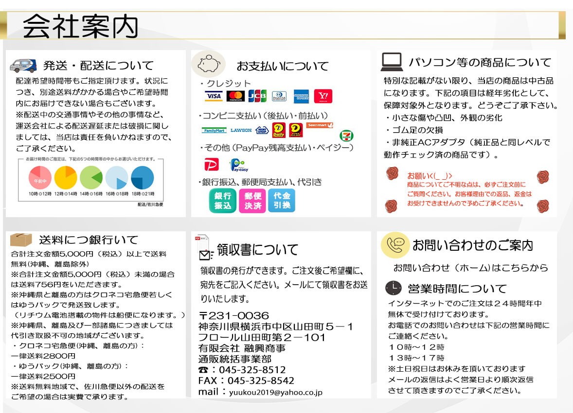
Task: Select the American Express logo
Action: click(302, 96)
